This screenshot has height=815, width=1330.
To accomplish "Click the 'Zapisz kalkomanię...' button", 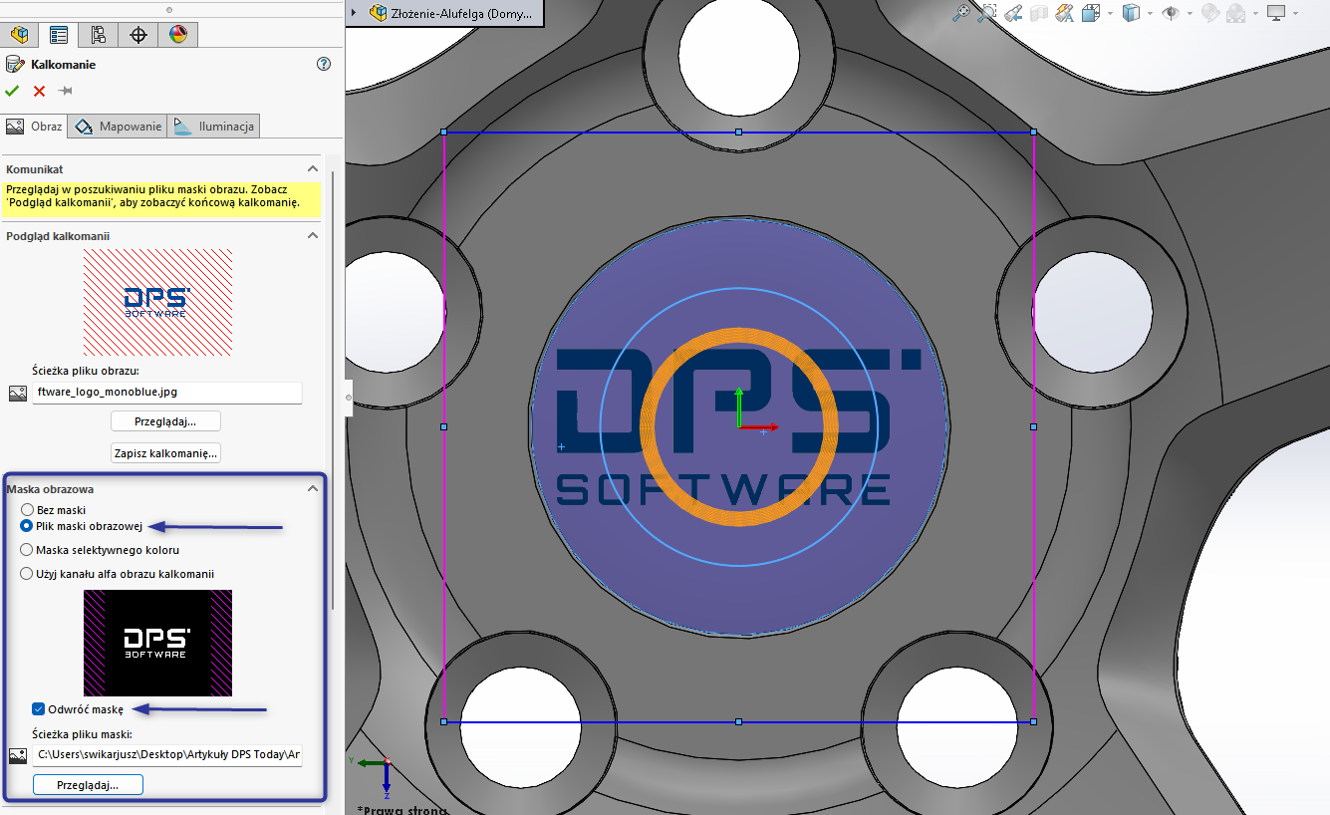I will click(x=165, y=453).
